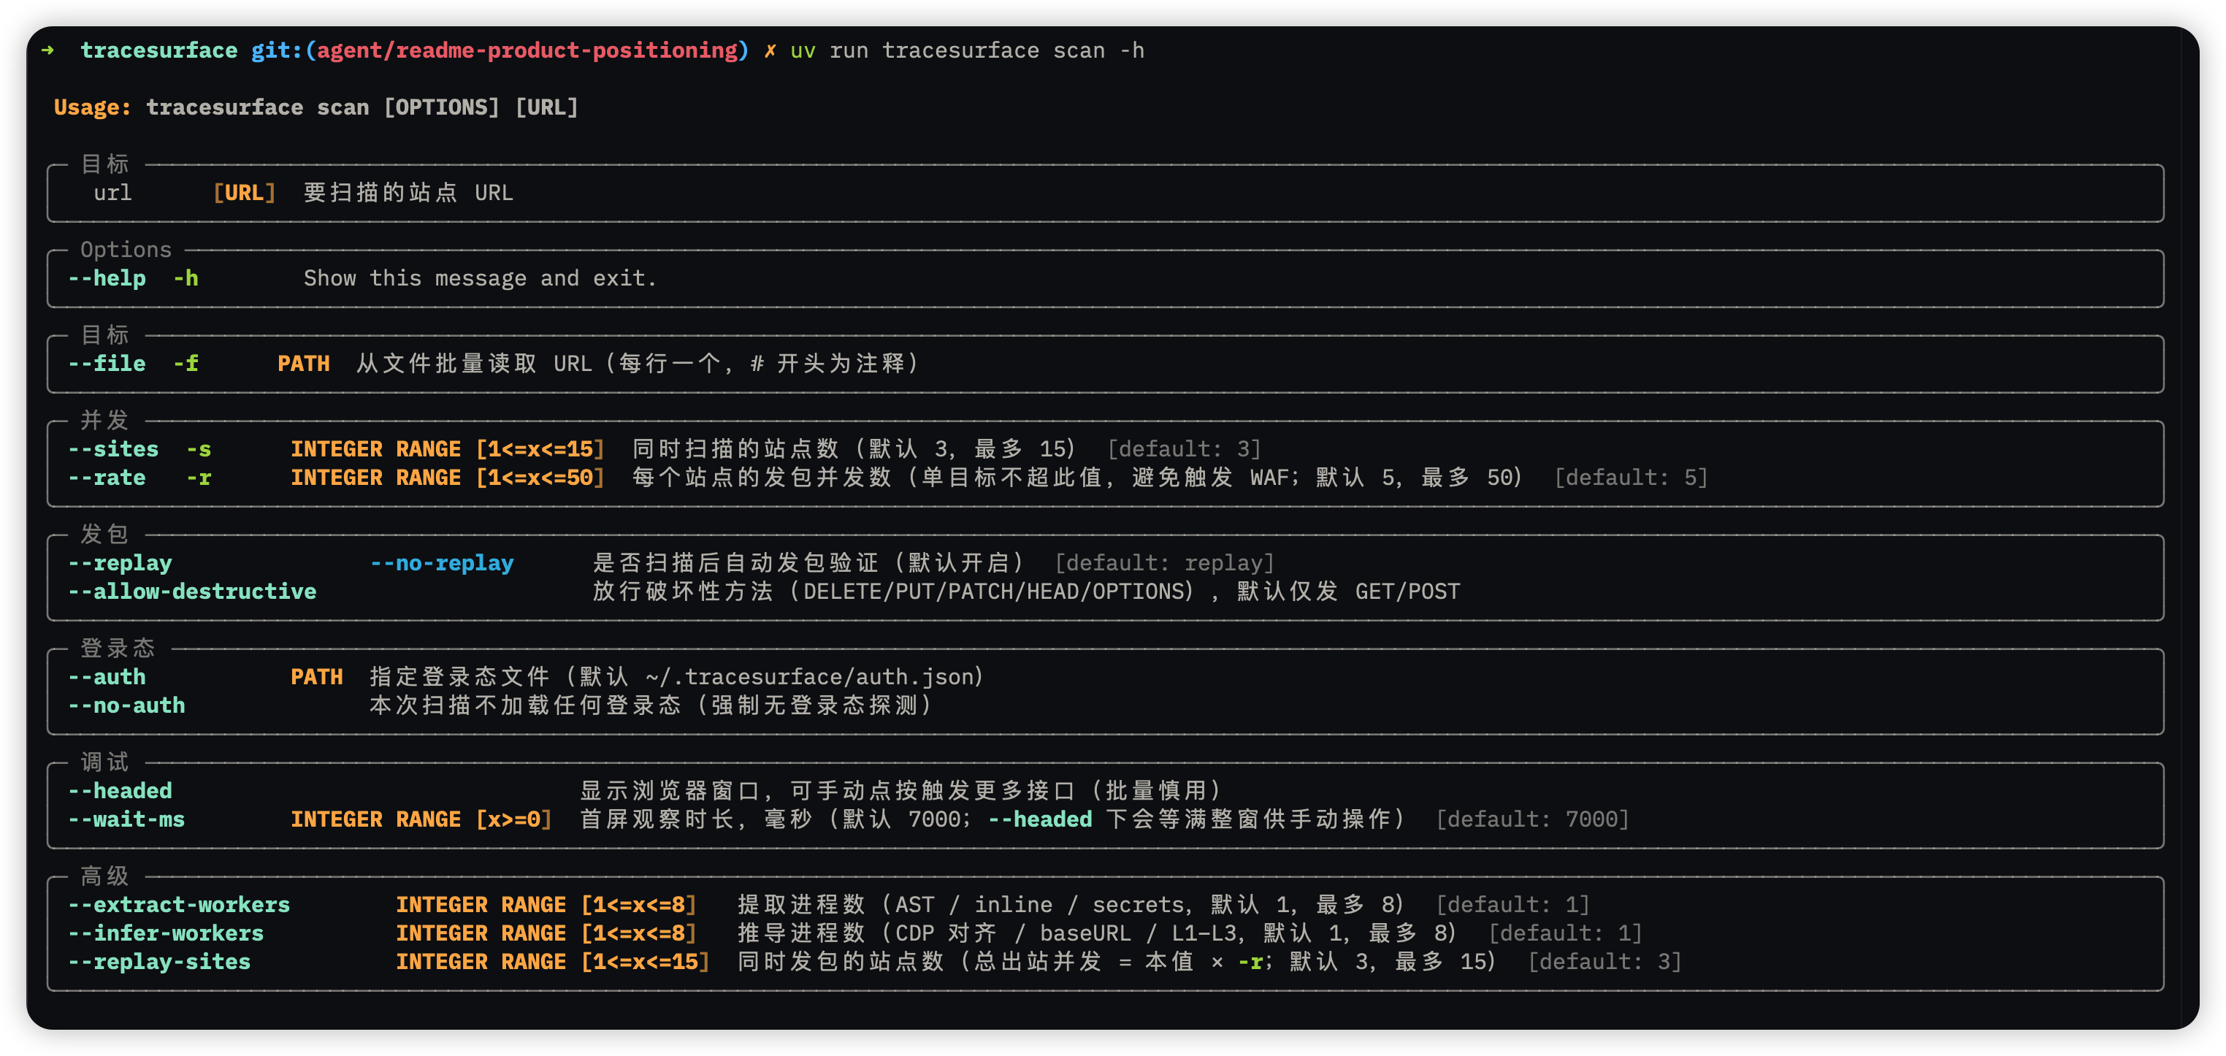
Task: Click 'INTEGER RANGE [1<=x<=50]'
Action: coord(448,478)
